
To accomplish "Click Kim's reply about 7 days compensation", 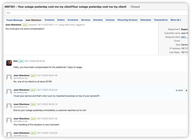I will pyautogui.click(x=48, y=67).
